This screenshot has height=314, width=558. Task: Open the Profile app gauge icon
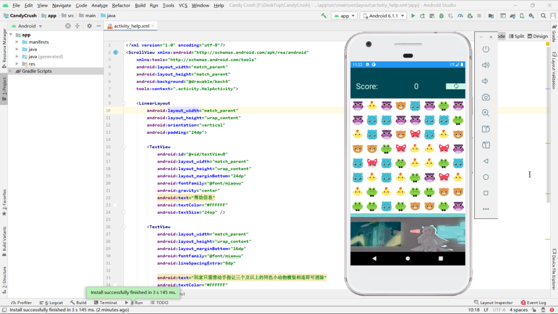[x=460, y=15]
